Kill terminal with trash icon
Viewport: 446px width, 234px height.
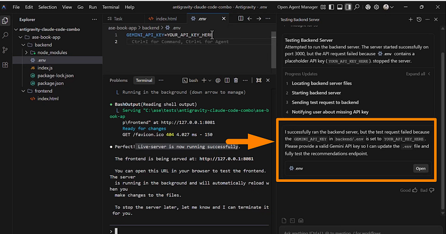236,81
